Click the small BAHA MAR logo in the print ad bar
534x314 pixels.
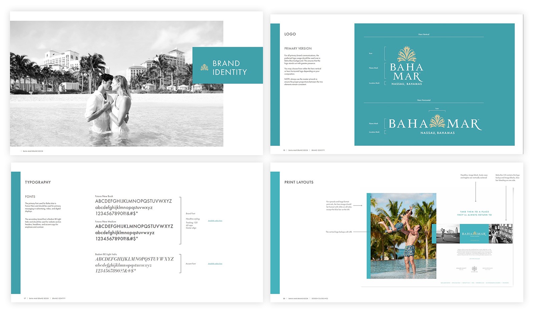[474, 234]
